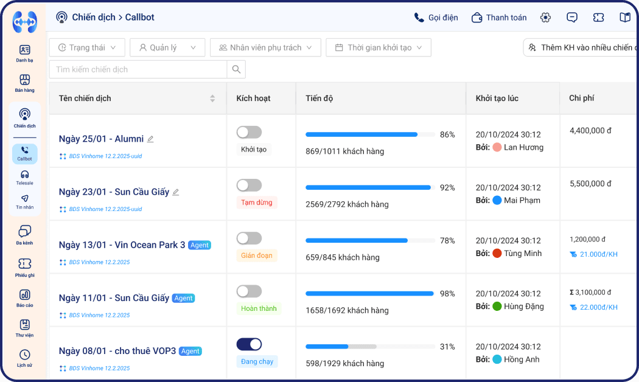Click the Gọi điện call button

(436, 18)
